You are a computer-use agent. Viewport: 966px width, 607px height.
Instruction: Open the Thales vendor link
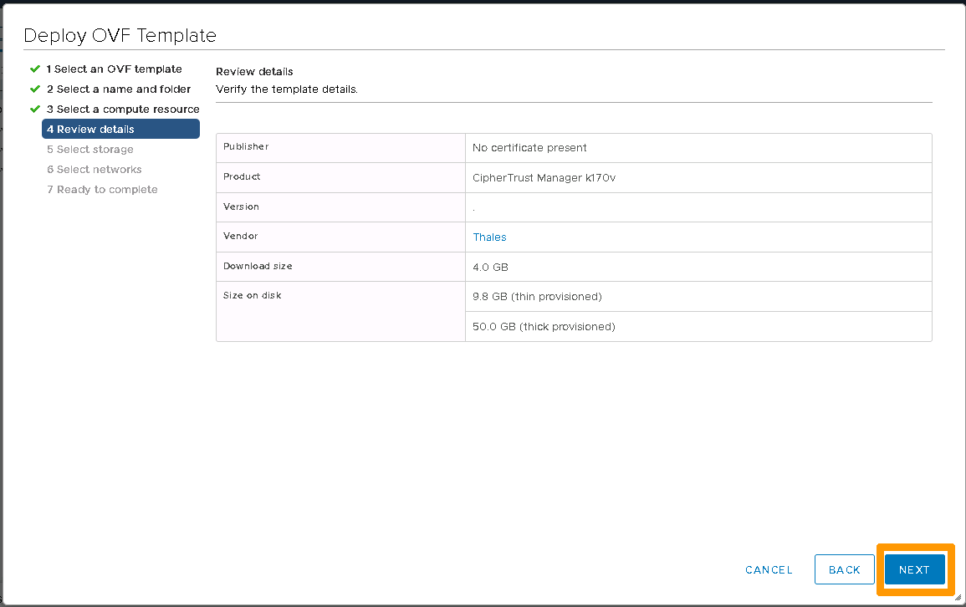click(489, 237)
